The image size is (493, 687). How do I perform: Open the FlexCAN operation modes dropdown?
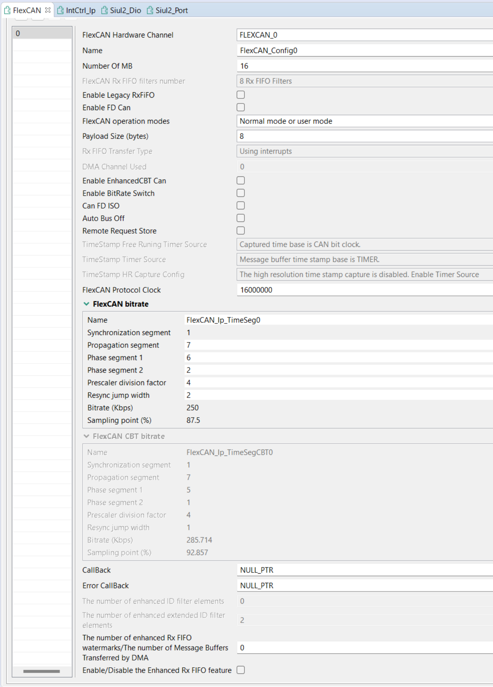pyautogui.click(x=365, y=121)
